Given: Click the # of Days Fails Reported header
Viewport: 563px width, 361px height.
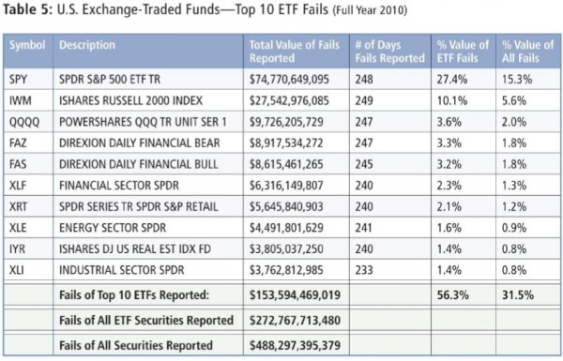Looking at the screenshot, I should click(390, 52).
